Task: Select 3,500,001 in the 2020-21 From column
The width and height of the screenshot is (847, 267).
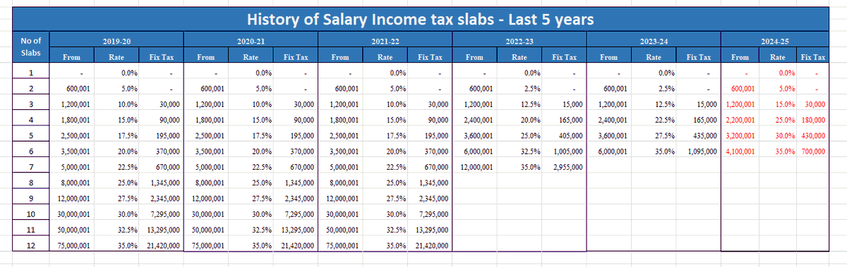Action: click(x=210, y=151)
